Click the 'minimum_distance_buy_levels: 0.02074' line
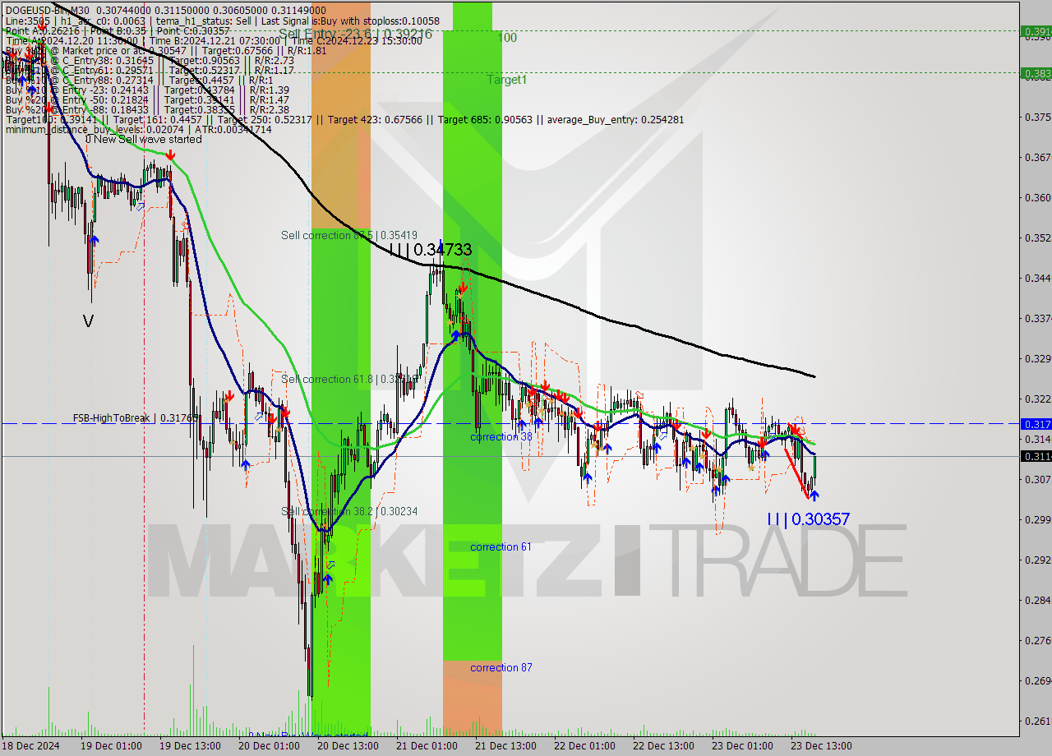The image size is (1052, 756). [x=138, y=130]
